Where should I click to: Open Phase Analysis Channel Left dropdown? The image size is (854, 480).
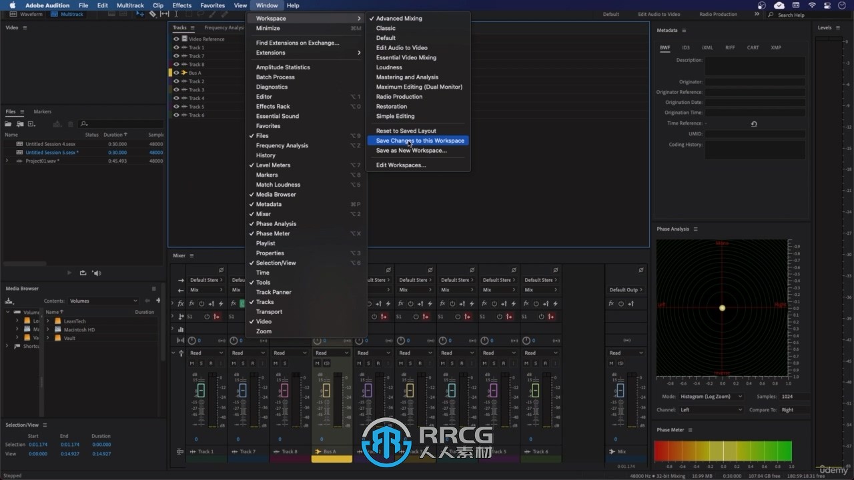pos(711,409)
